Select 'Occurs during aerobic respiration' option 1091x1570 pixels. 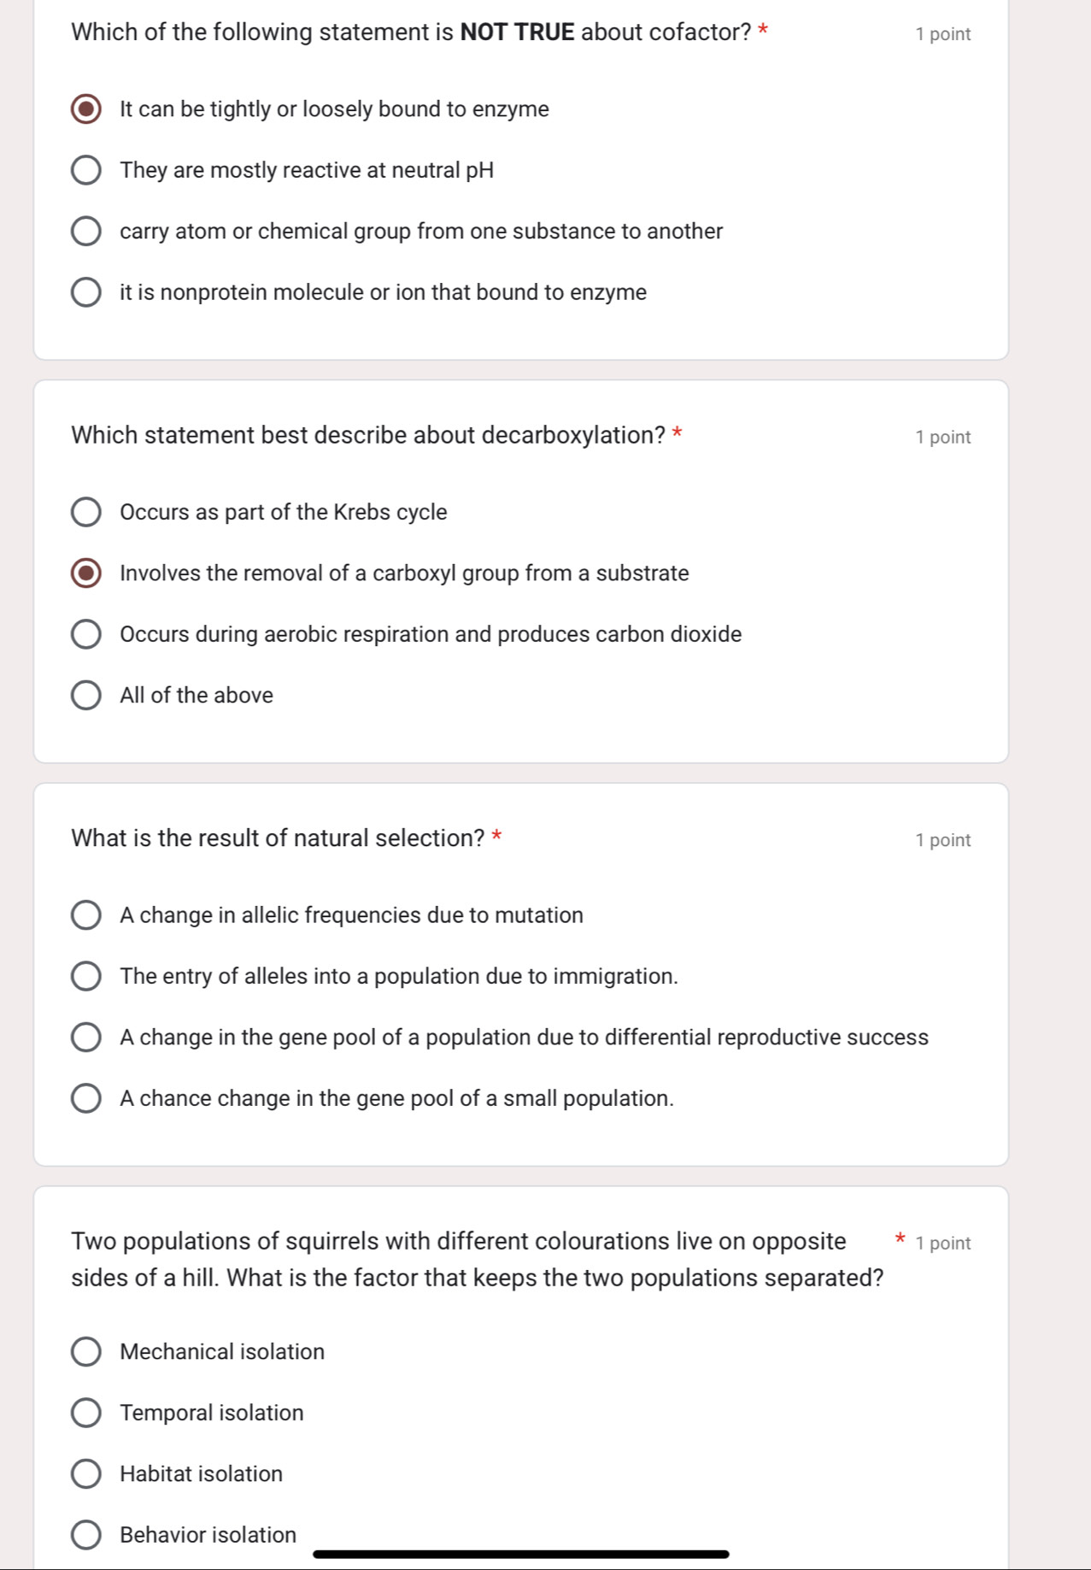click(x=85, y=634)
